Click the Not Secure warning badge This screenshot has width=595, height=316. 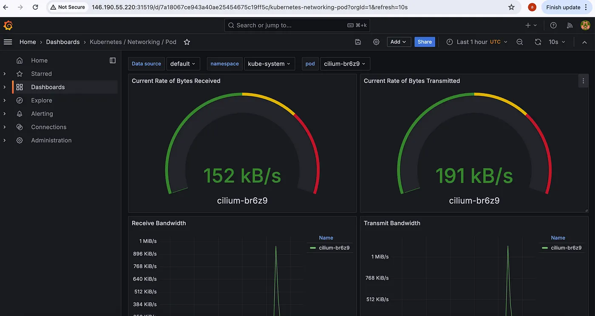coord(68,7)
